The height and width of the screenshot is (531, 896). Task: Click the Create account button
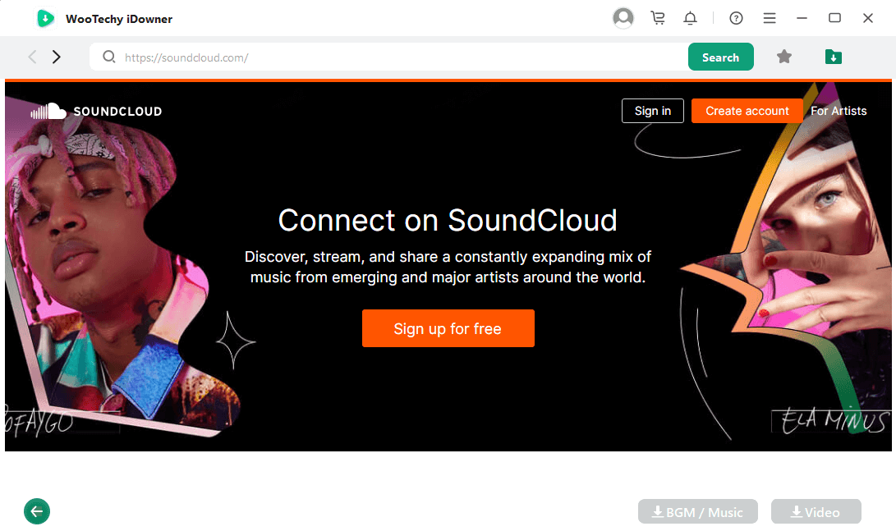(747, 111)
